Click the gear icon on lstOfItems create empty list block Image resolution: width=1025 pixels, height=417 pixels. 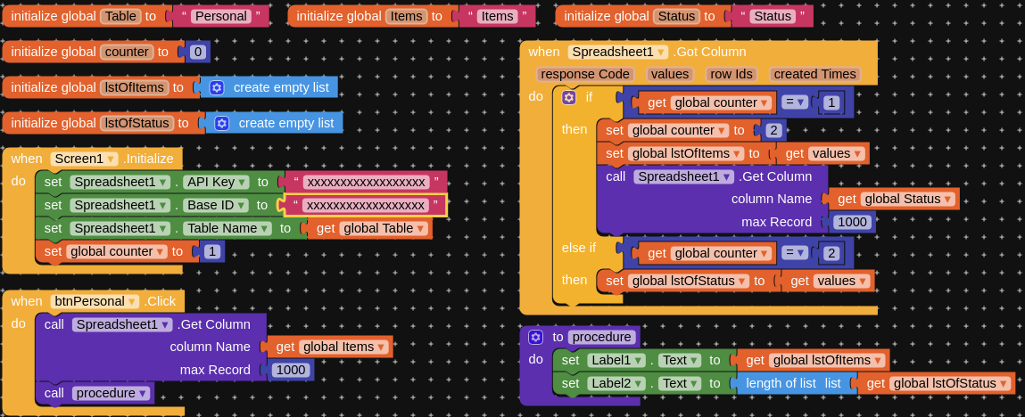coord(217,87)
